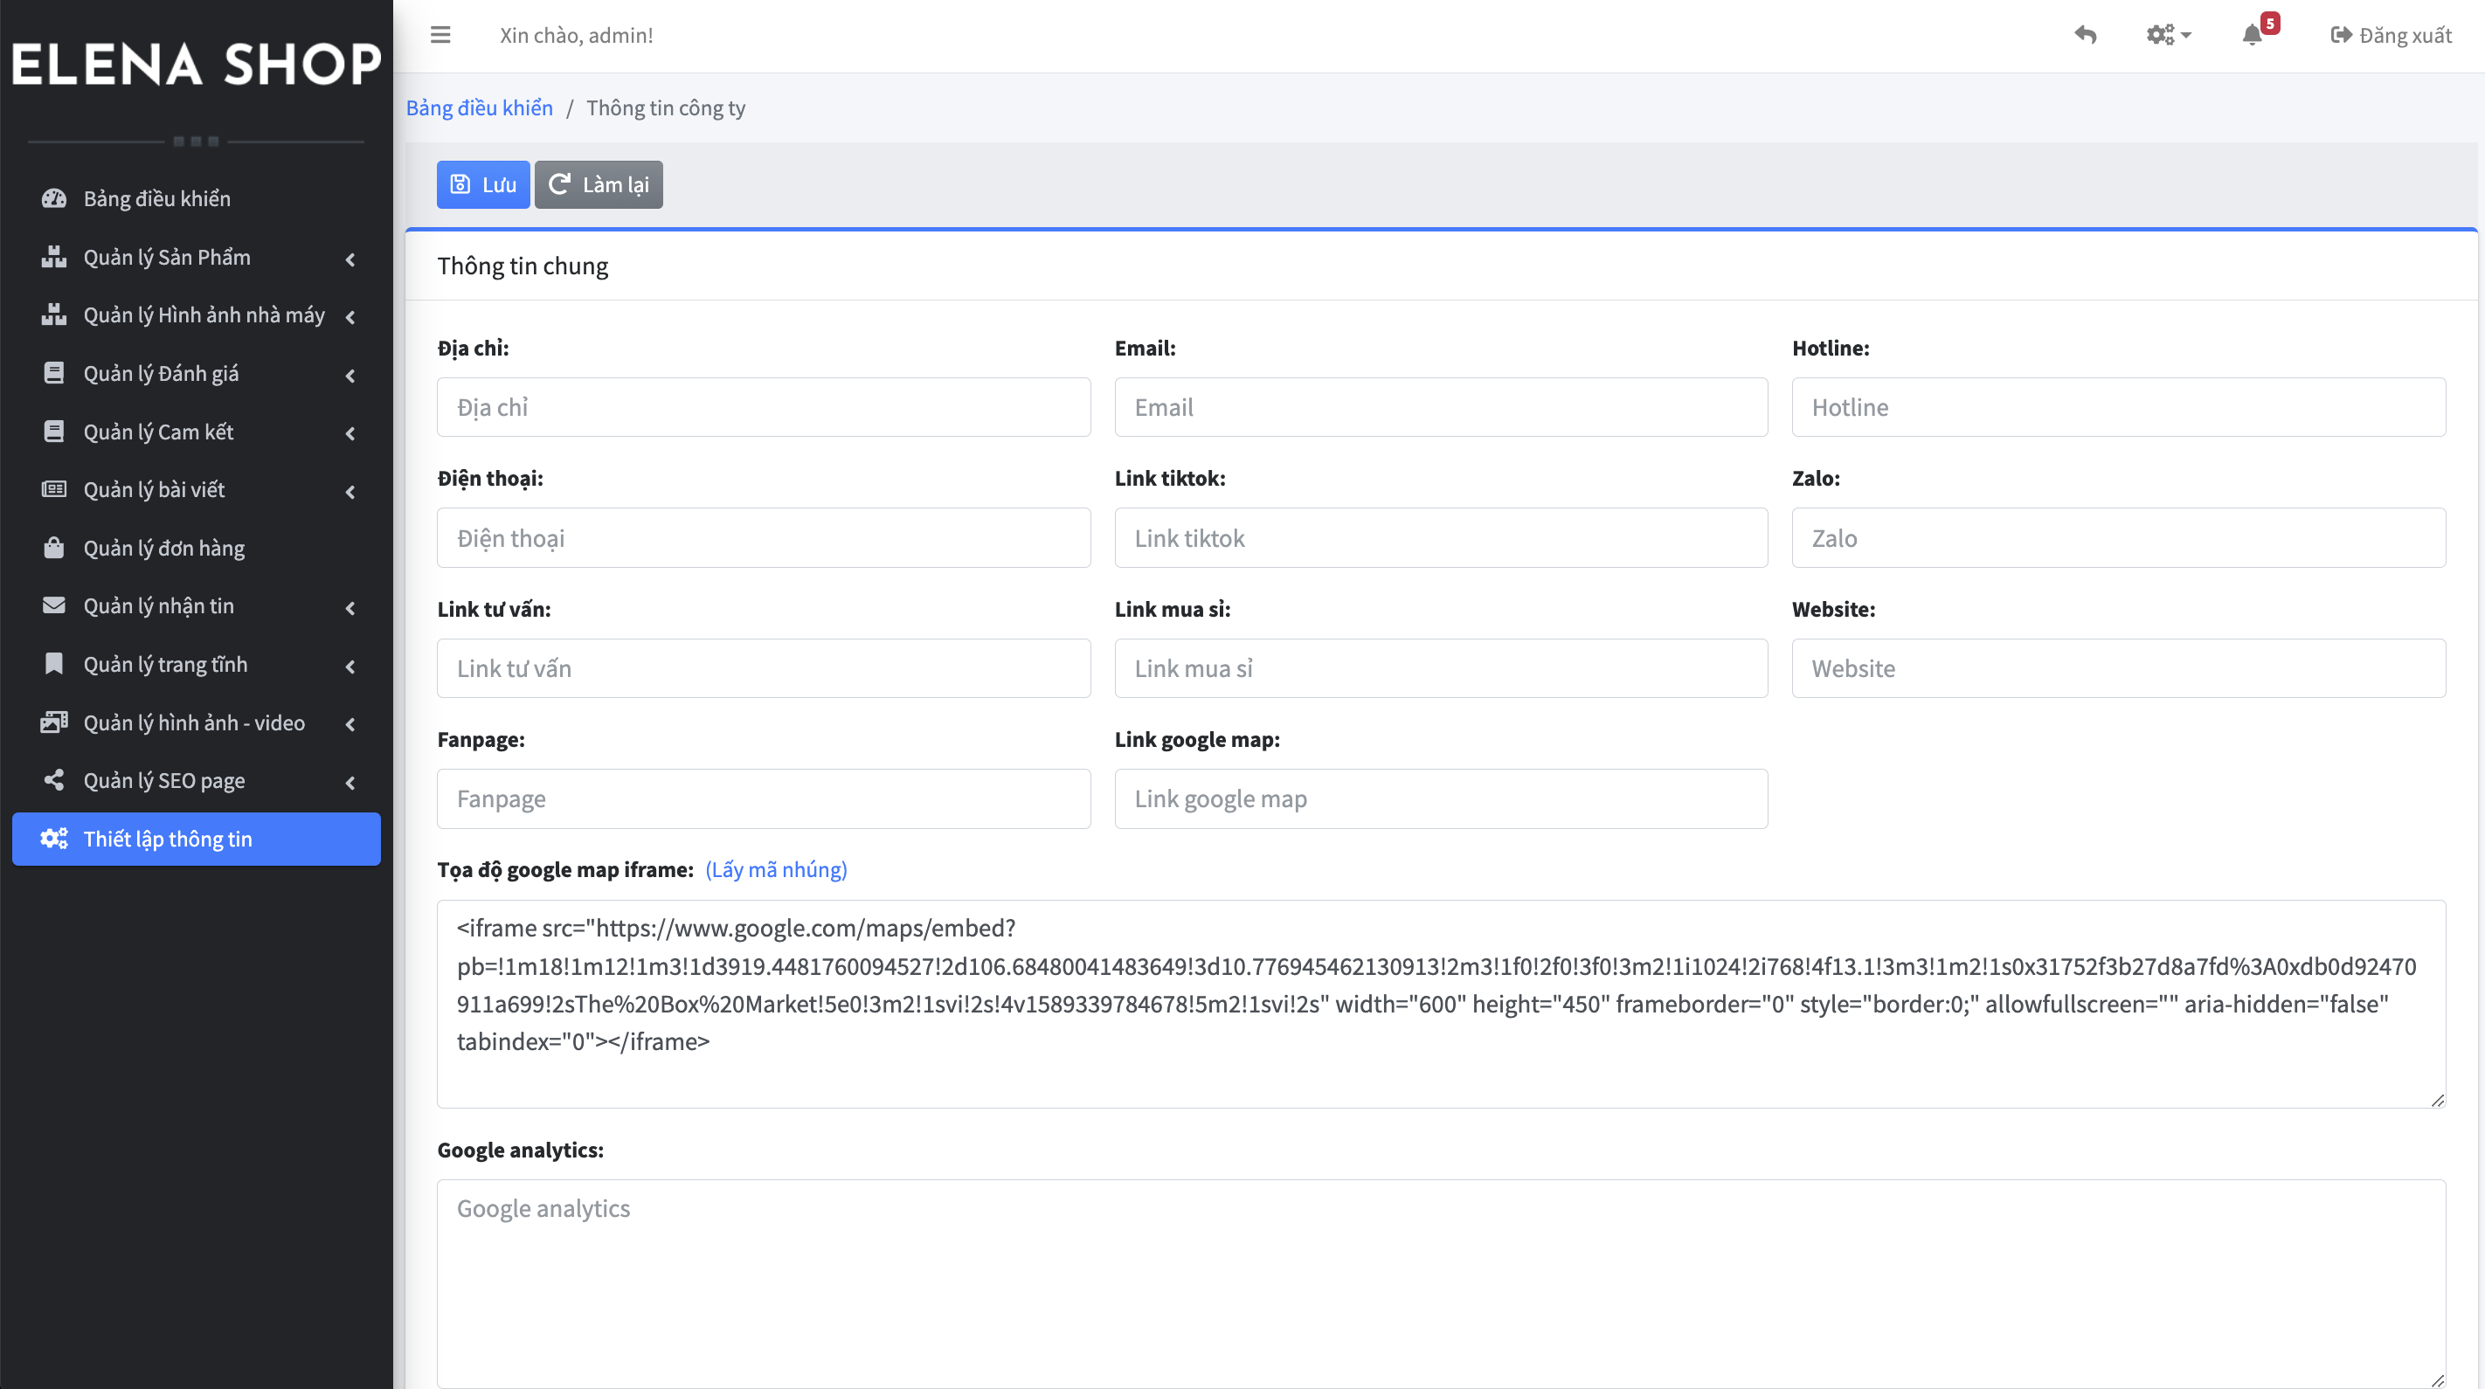This screenshot has height=1389, width=2485.
Task: Expand Quản lý Sản Phẩm submenu
Action: click(167, 258)
